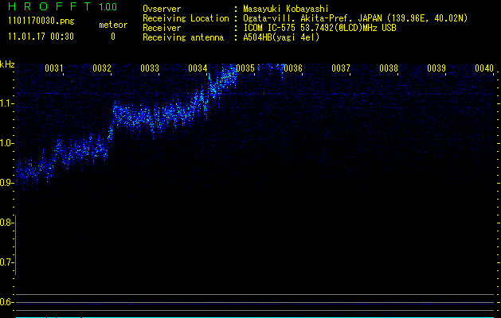Screen dimensions: 501x318
Task: Click the 0040 time marker
Action: pyautogui.click(x=484, y=69)
